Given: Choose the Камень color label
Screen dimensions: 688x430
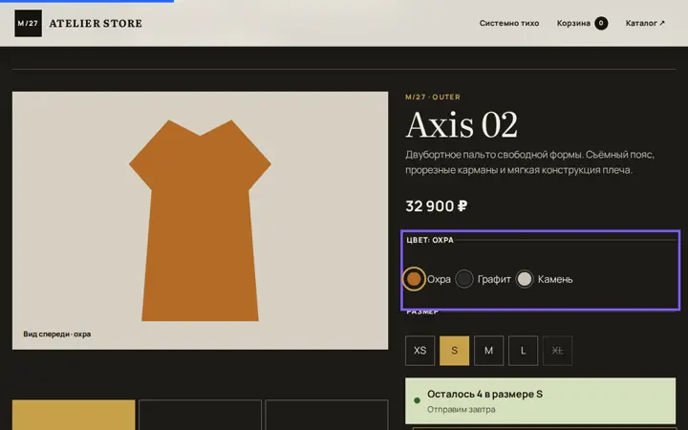Looking at the screenshot, I should coord(555,279).
